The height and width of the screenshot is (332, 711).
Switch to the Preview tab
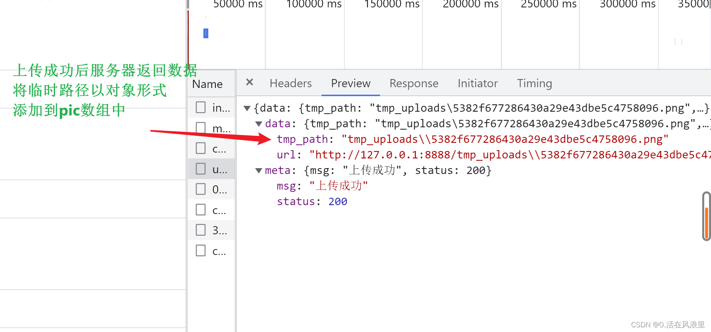click(x=351, y=83)
